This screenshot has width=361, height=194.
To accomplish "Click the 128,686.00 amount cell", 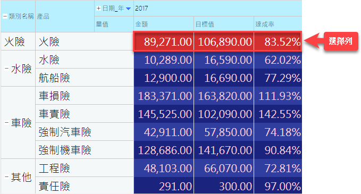I will [164, 150].
